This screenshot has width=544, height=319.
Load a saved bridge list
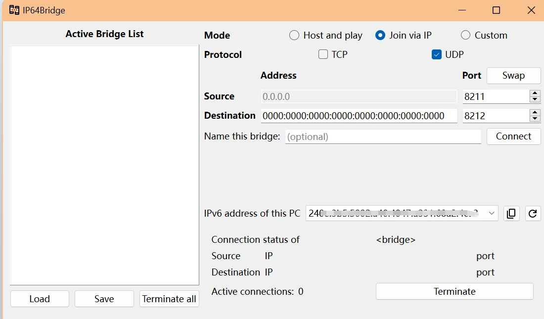coord(40,299)
